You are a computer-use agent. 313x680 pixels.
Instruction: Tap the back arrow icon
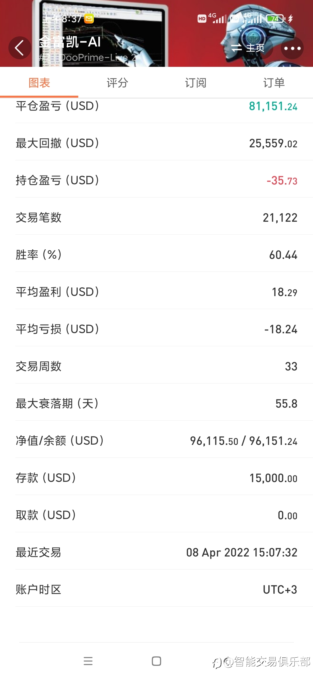point(20,48)
